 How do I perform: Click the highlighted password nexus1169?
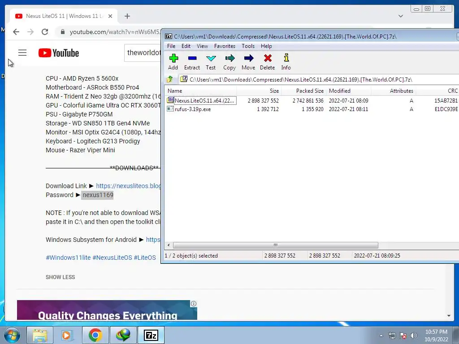pos(97,195)
